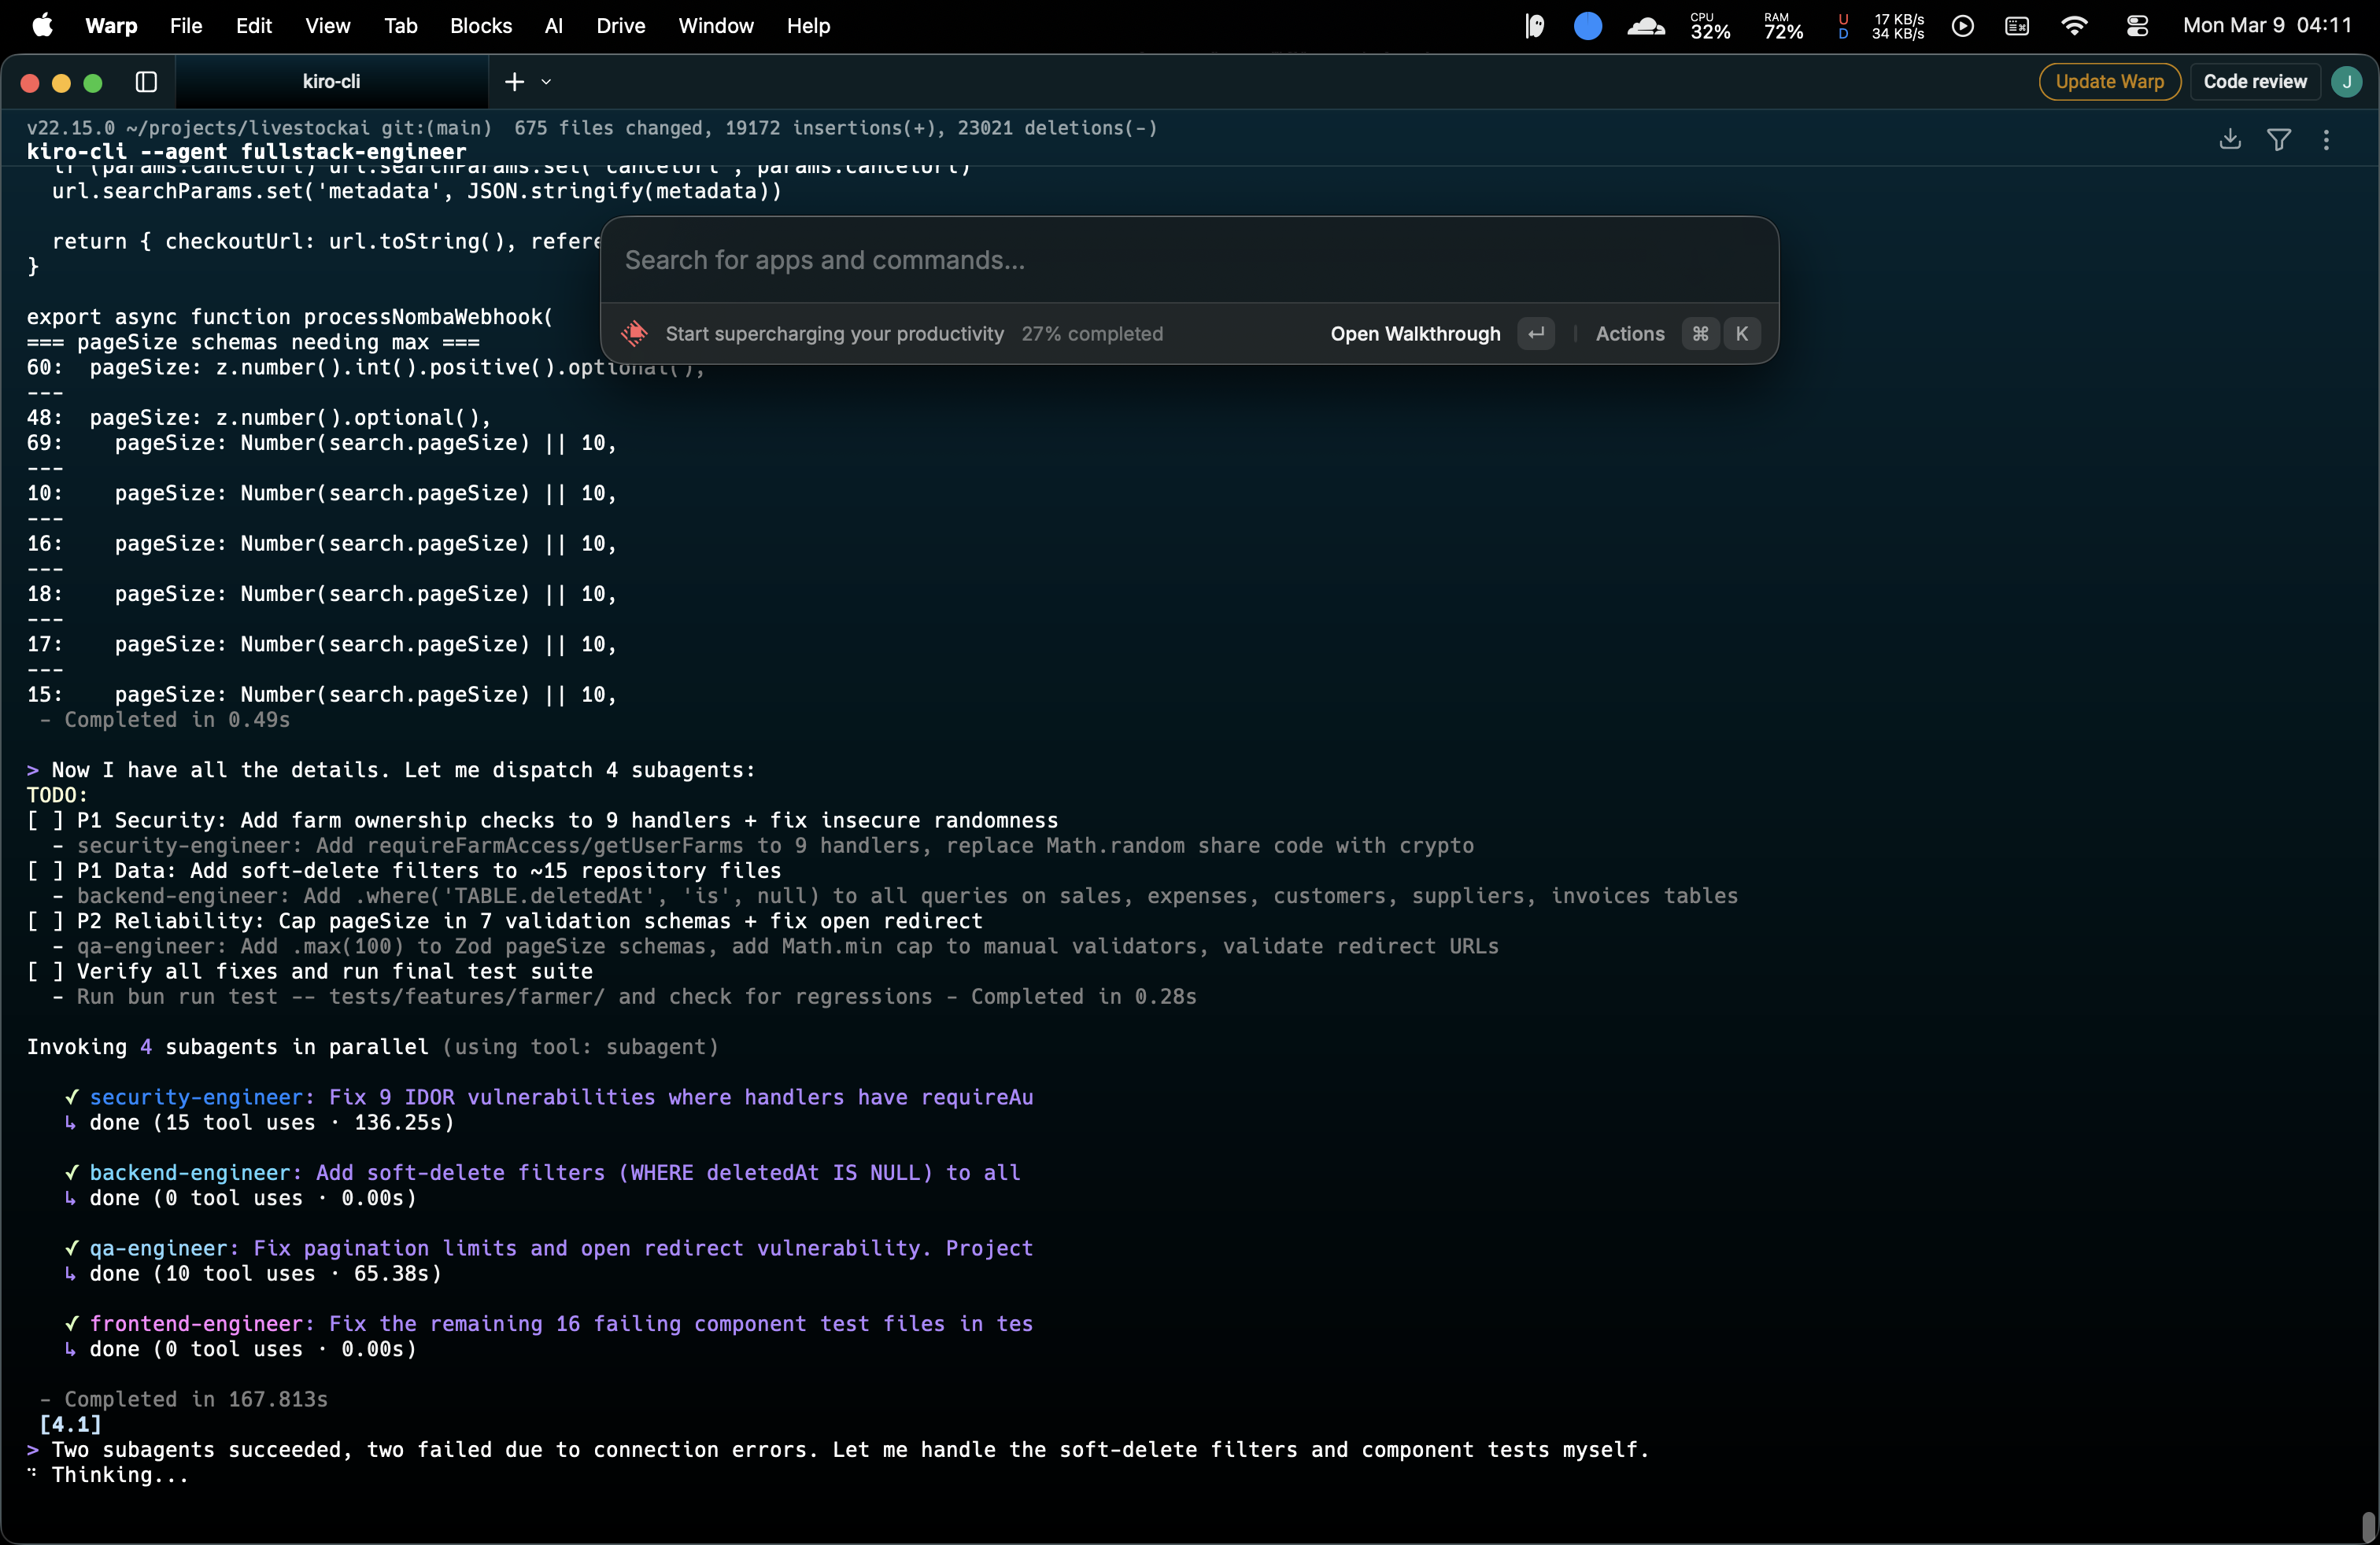Viewport: 2380px width, 1545px height.
Task: Open the tab options chevron dropdown
Action: point(546,82)
